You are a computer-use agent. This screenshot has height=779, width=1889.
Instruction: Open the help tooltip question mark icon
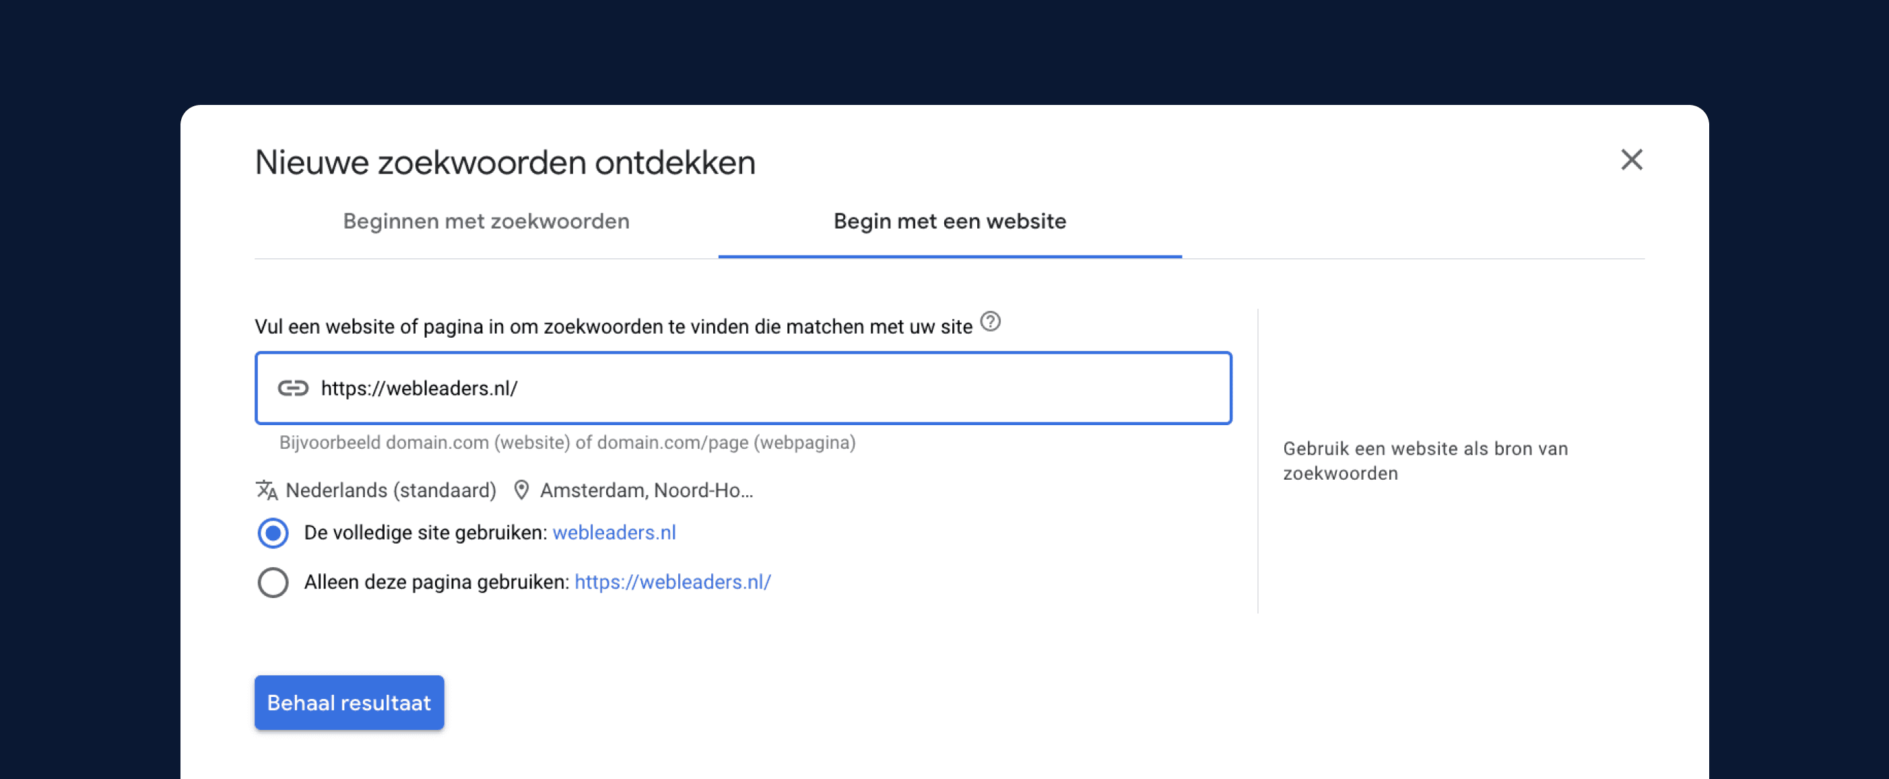pos(990,322)
